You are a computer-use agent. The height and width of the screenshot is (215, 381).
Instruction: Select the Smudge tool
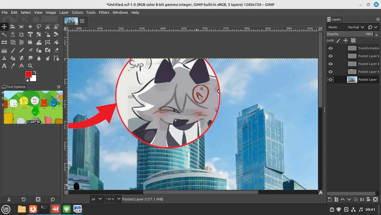[30, 58]
